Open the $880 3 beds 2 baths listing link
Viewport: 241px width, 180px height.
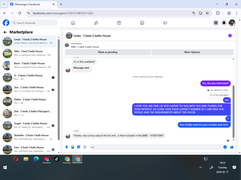[85, 47]
